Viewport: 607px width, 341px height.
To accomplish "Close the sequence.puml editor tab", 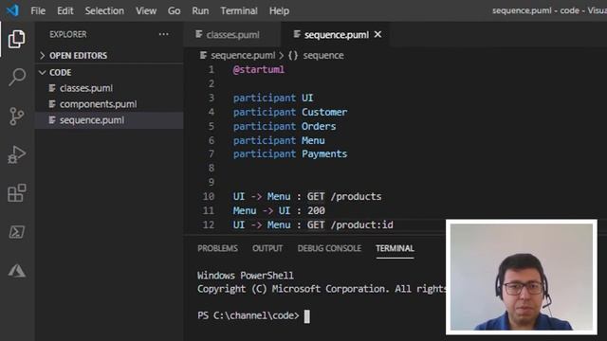I will pyautogui.click(x=377, y=34).
